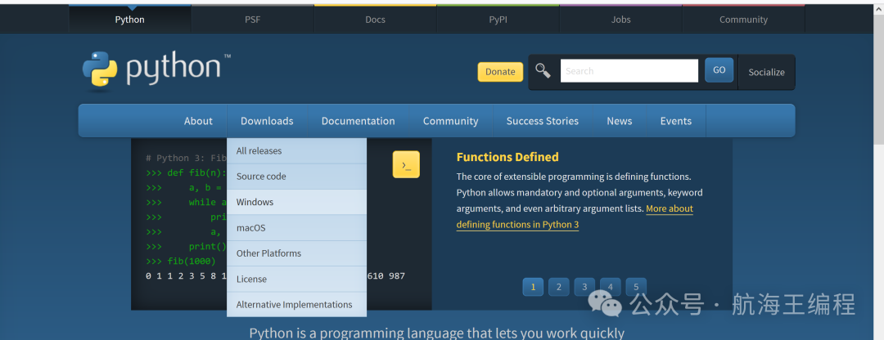Switch to the PyPI top tab
Viewport: 884px width, 340px height.
[x=498, y=20]
